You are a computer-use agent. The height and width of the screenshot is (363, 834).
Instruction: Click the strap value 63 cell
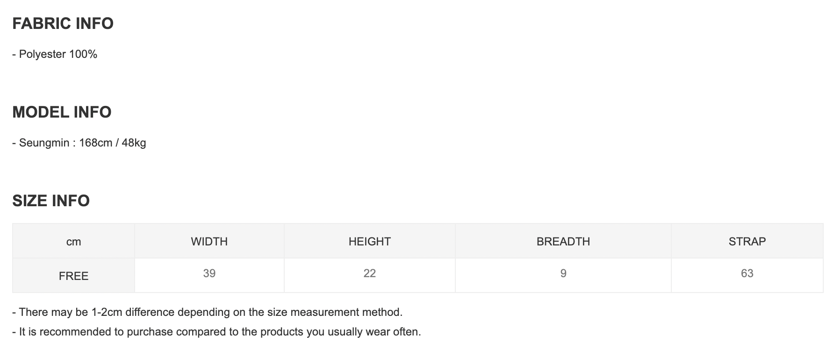747,273
